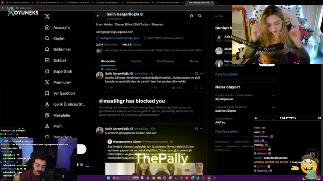The height and width of the screenshot is (181, 323).
Task: View stats of Sabiha Gökçen Havalimanı post
Action: pos(177,87)
